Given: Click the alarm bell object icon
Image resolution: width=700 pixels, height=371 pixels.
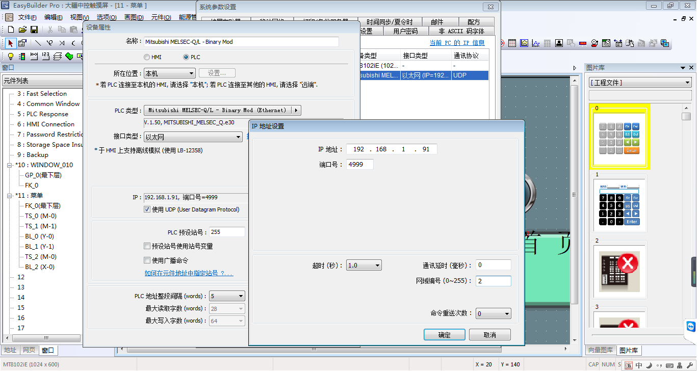Looking at the screenshot, I should tap(594, 43).
